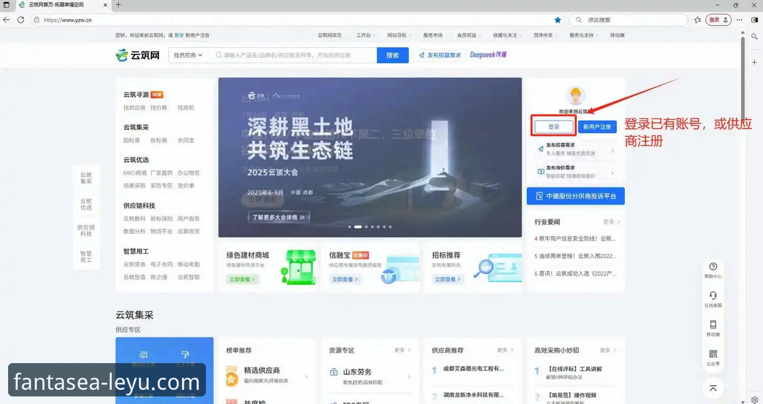The width and height of the screenshot is (763, 404).
Task: Reload the page with refresh icon
Action: point(21,20)
